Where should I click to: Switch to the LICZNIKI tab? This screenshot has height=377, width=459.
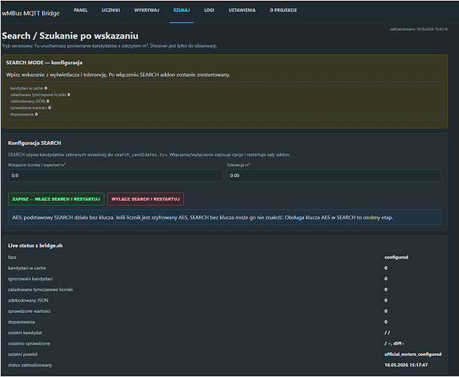point(111,11)
